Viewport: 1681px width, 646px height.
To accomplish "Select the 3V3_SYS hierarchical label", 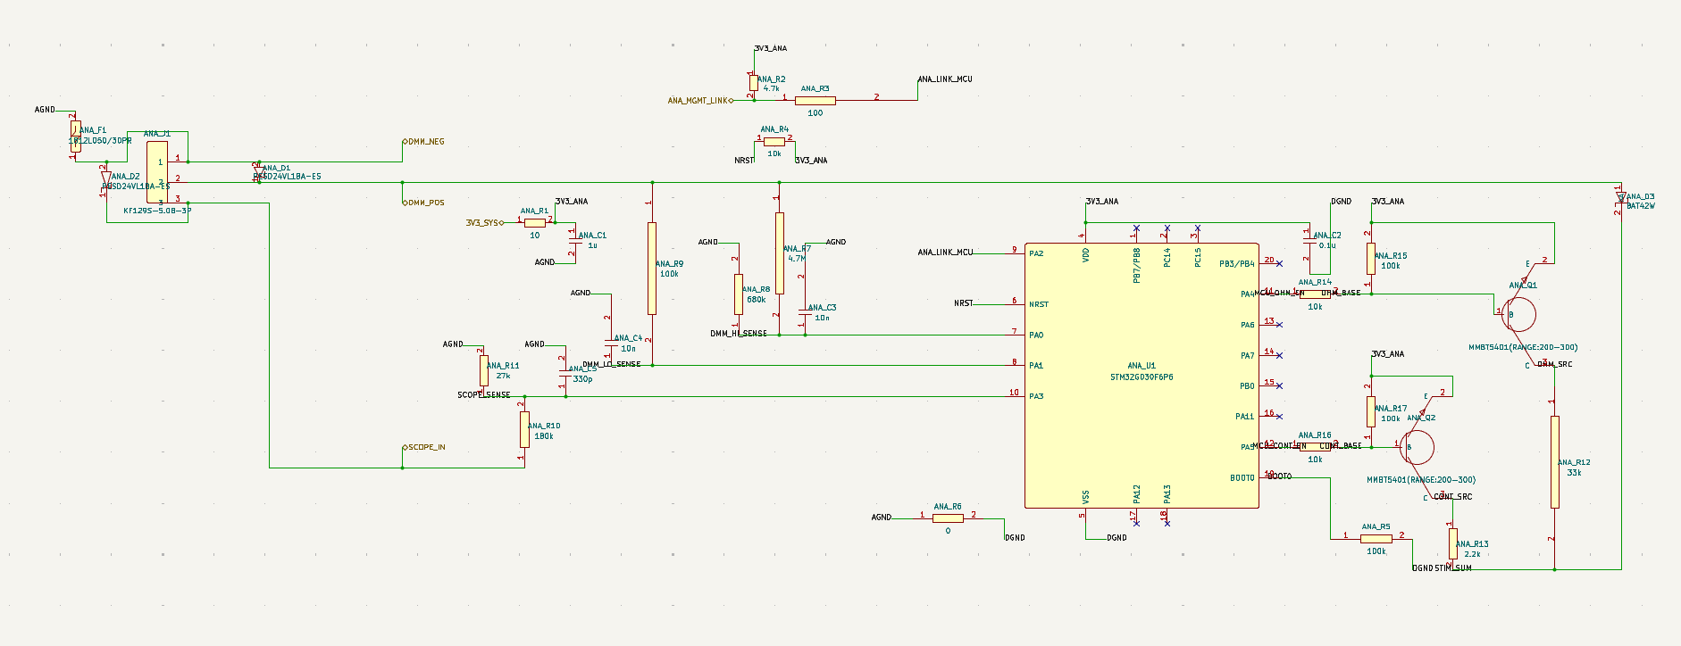I will (484, 223).
